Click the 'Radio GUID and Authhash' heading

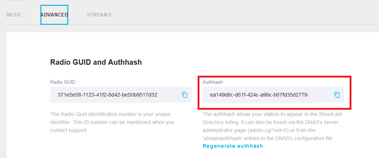(96, 63)
